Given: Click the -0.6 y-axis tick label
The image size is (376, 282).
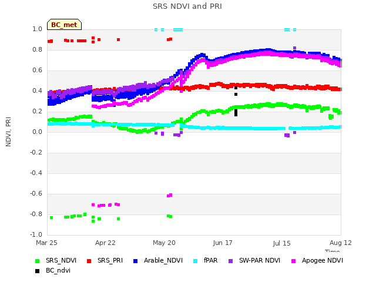Looking at the screenshot, I should (x=36, y=194).
